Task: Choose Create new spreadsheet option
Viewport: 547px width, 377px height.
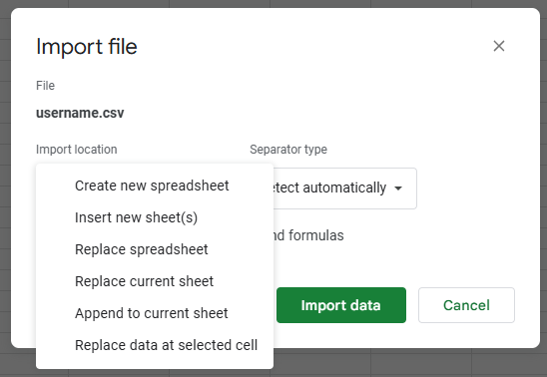Action: click(155, 186)
